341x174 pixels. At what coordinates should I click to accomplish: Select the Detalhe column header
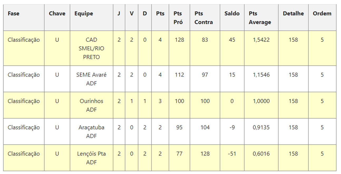[293, 14]
